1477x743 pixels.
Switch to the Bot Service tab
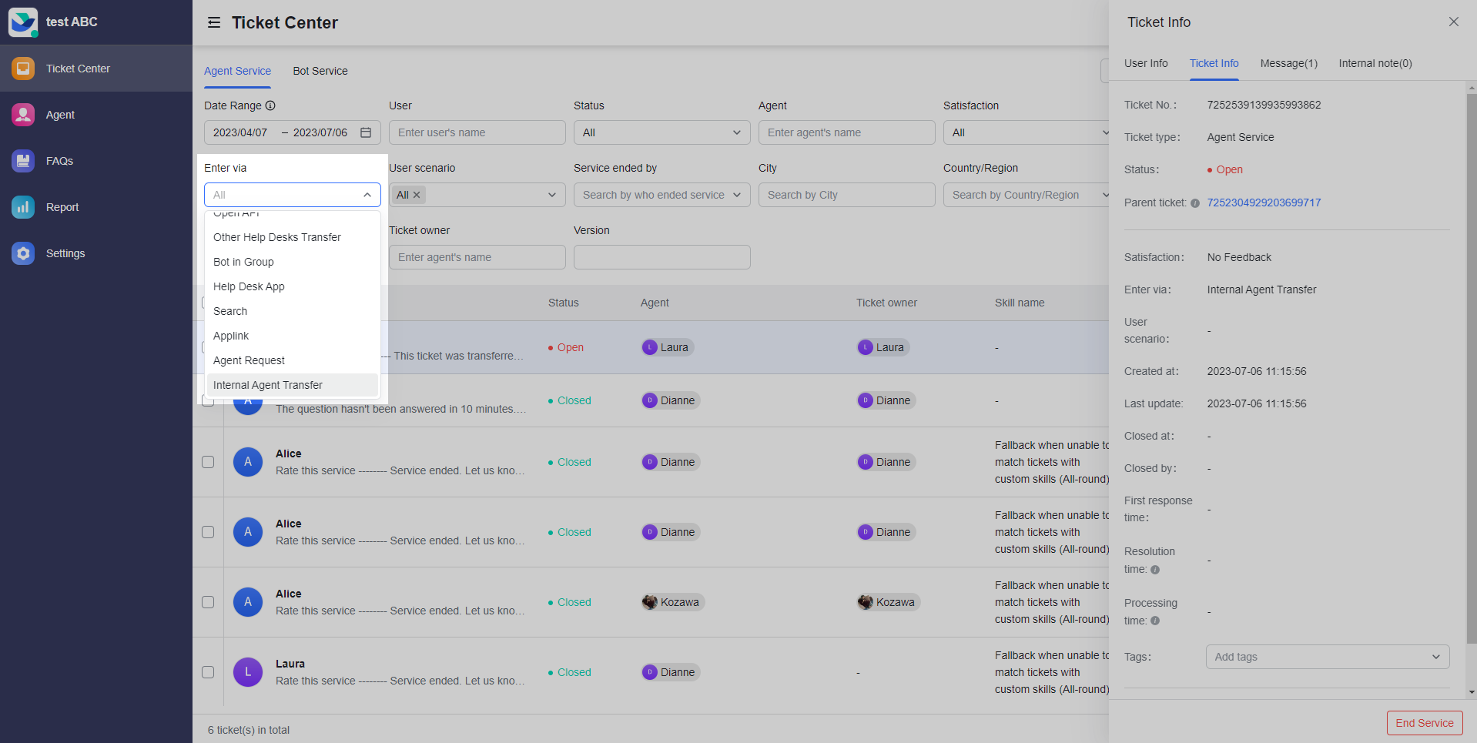320,71
